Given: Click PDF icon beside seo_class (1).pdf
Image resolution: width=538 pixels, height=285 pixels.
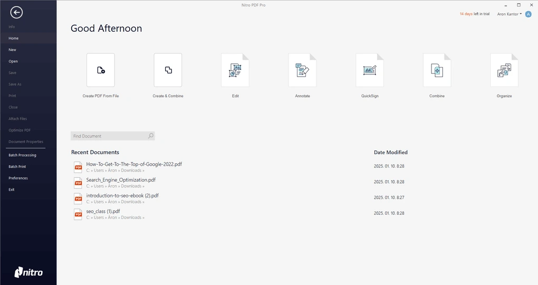Looking at the screenshot, I should 78,214.
